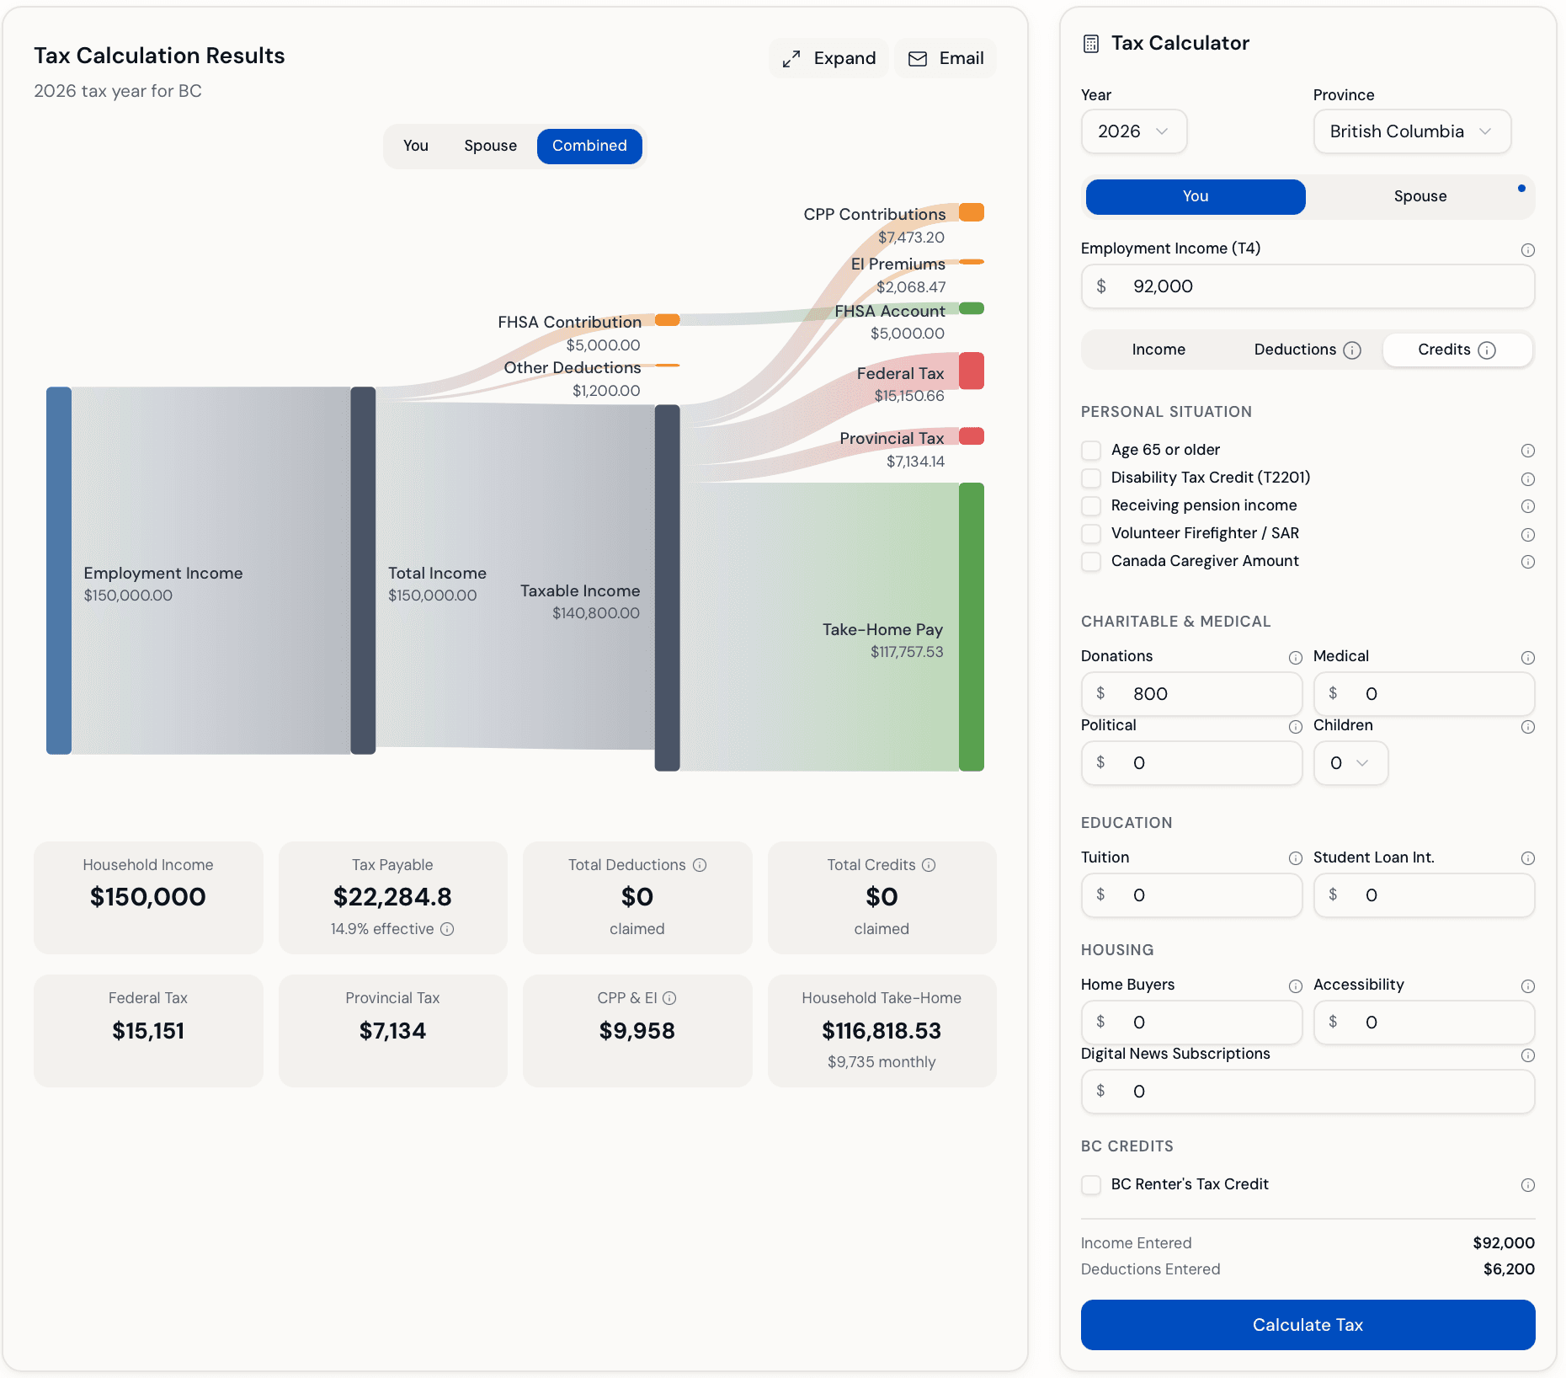This screenshot has height=1378, width=1566.
Task: Click the info icon next to Total Deductions
Action: 699,864
